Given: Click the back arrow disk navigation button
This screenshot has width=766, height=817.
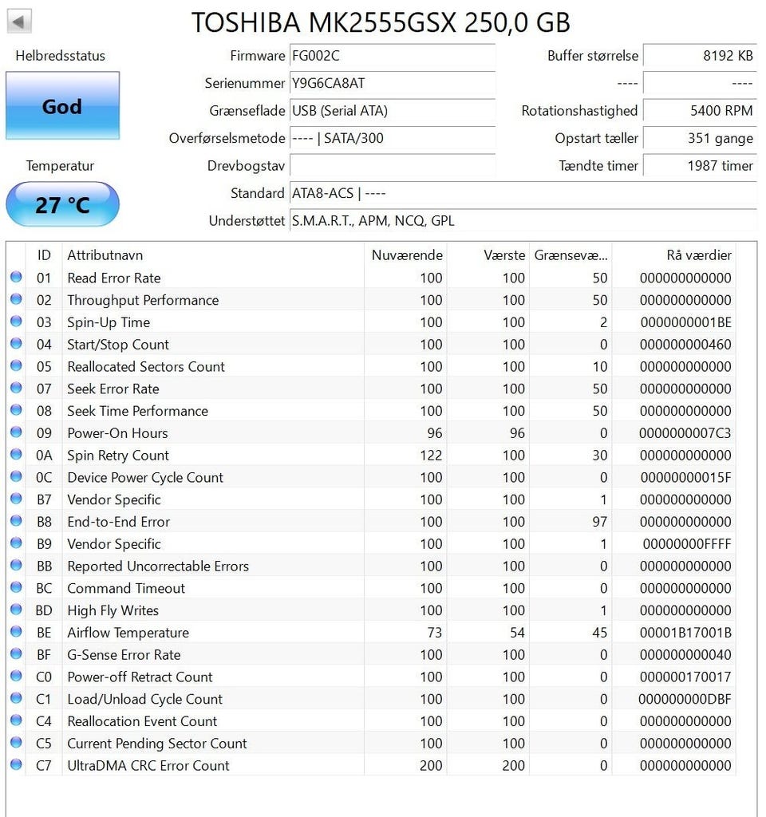Looking at the screenshot, I should point(19,21).
